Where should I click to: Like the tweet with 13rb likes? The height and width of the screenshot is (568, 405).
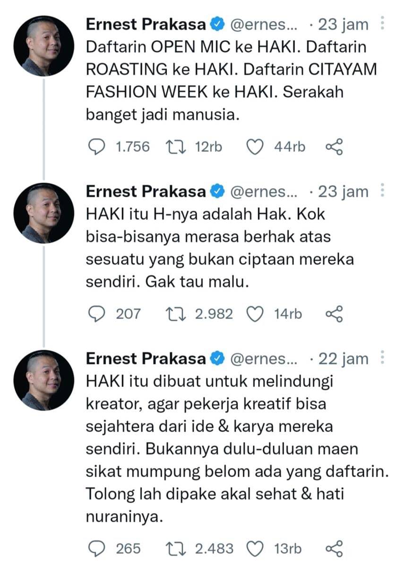click(x=256, y=548)
